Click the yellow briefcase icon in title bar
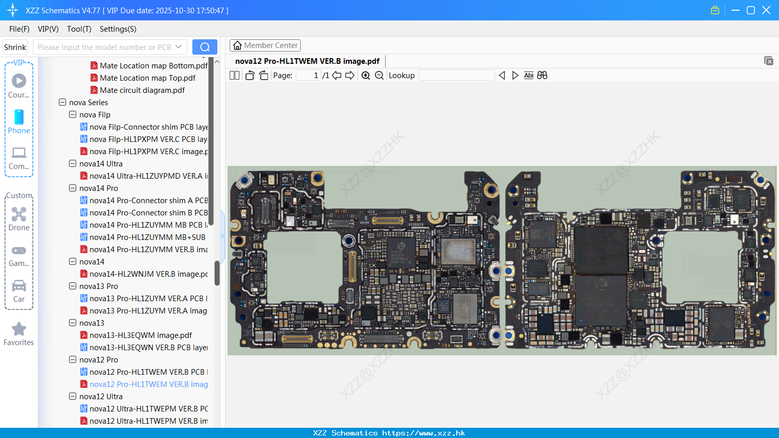Image resolution: width=779 pixels, height=438 pixels. pos(715,10)
